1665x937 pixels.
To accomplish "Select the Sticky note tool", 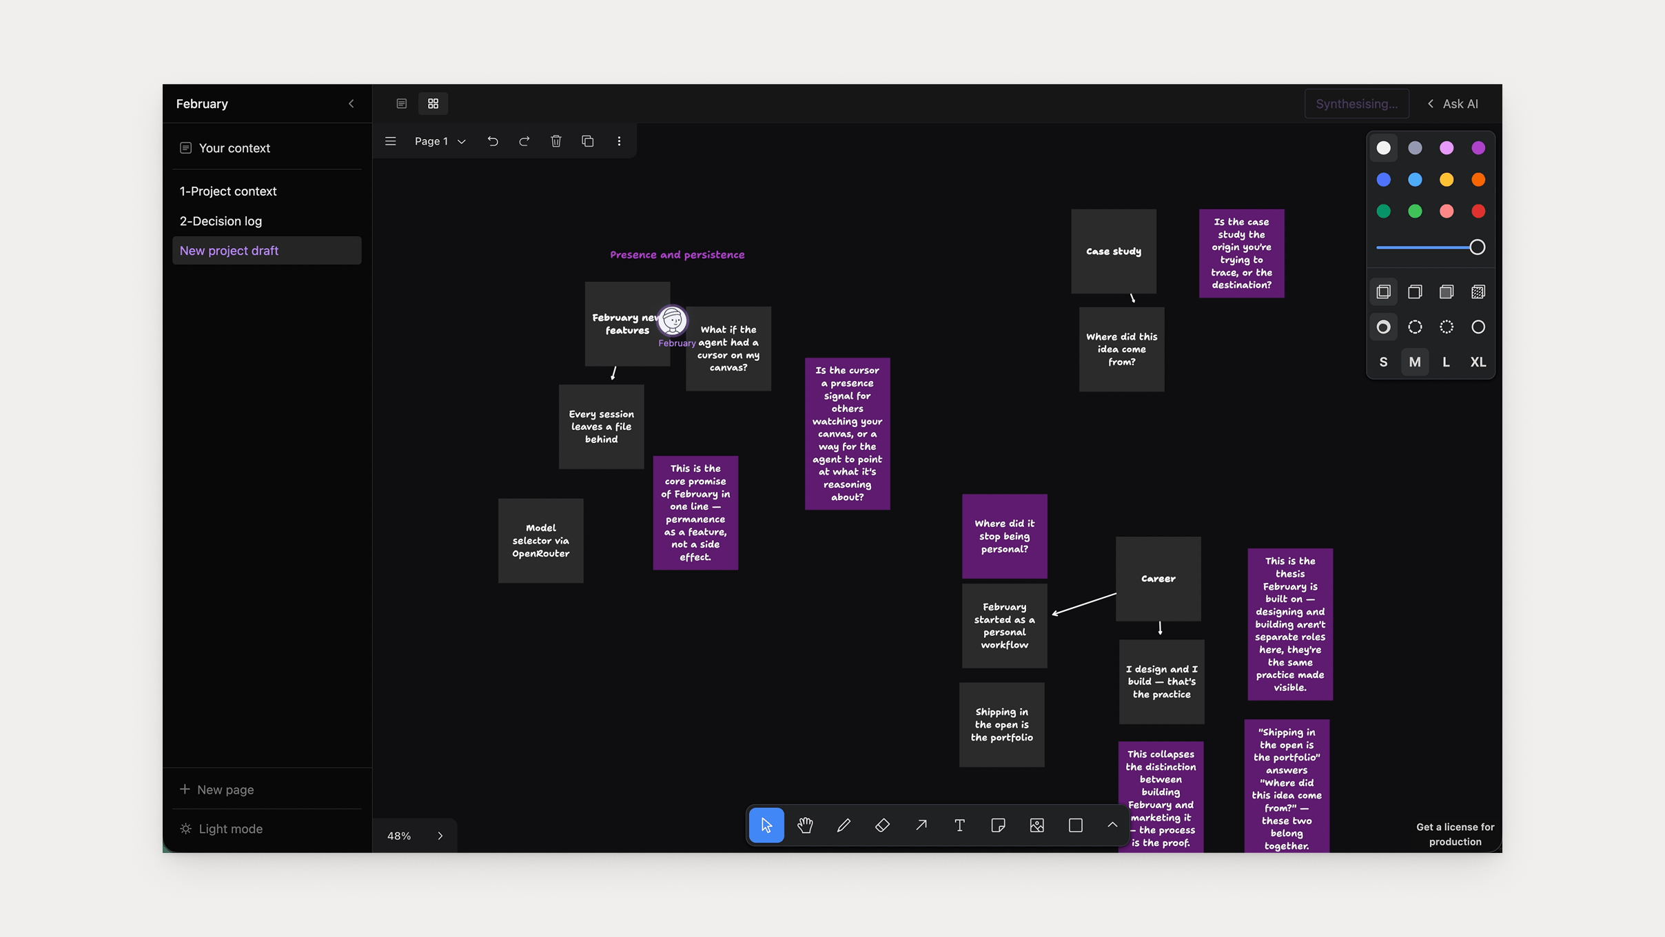I will pos(999,825).
